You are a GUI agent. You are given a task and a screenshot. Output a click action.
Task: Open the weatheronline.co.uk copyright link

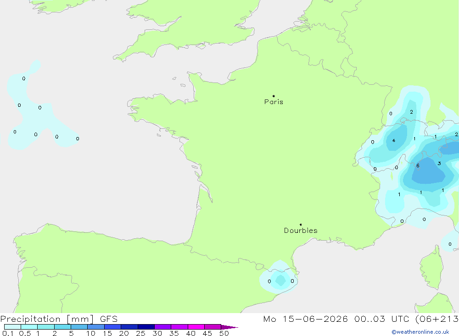(420, 332)
